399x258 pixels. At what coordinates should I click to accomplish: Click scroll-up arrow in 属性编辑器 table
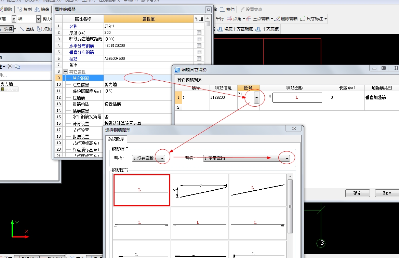coord(208,18)
